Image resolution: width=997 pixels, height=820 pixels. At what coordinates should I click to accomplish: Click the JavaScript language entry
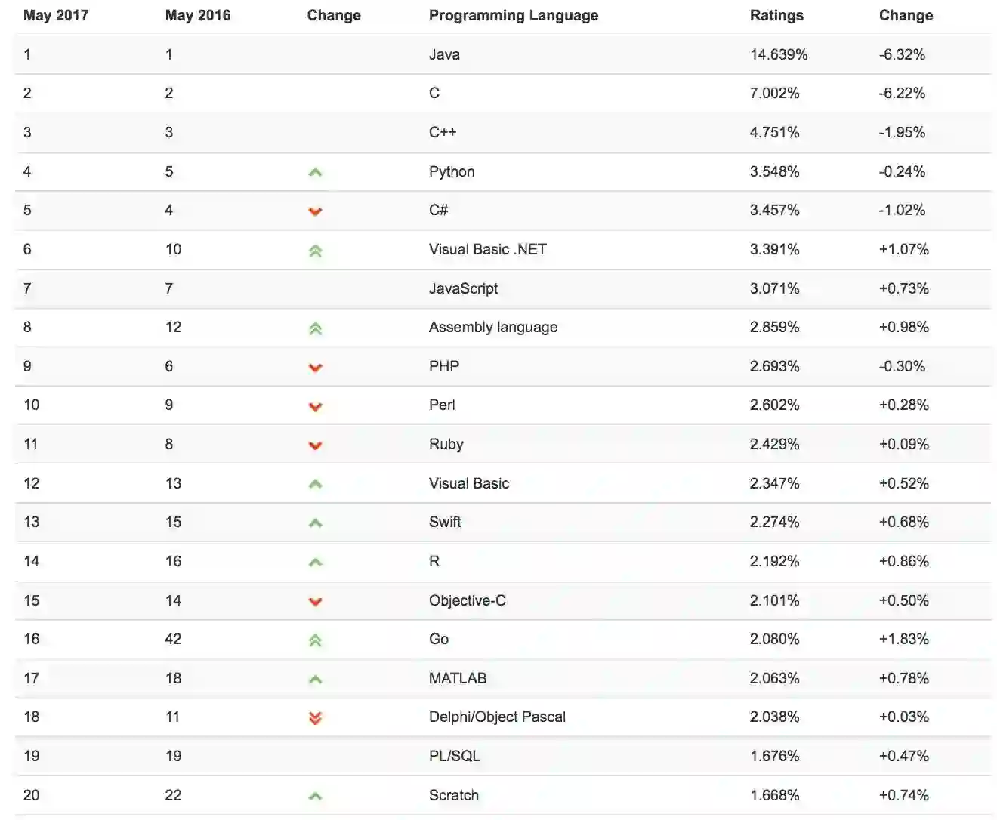[x=463, y=288]
